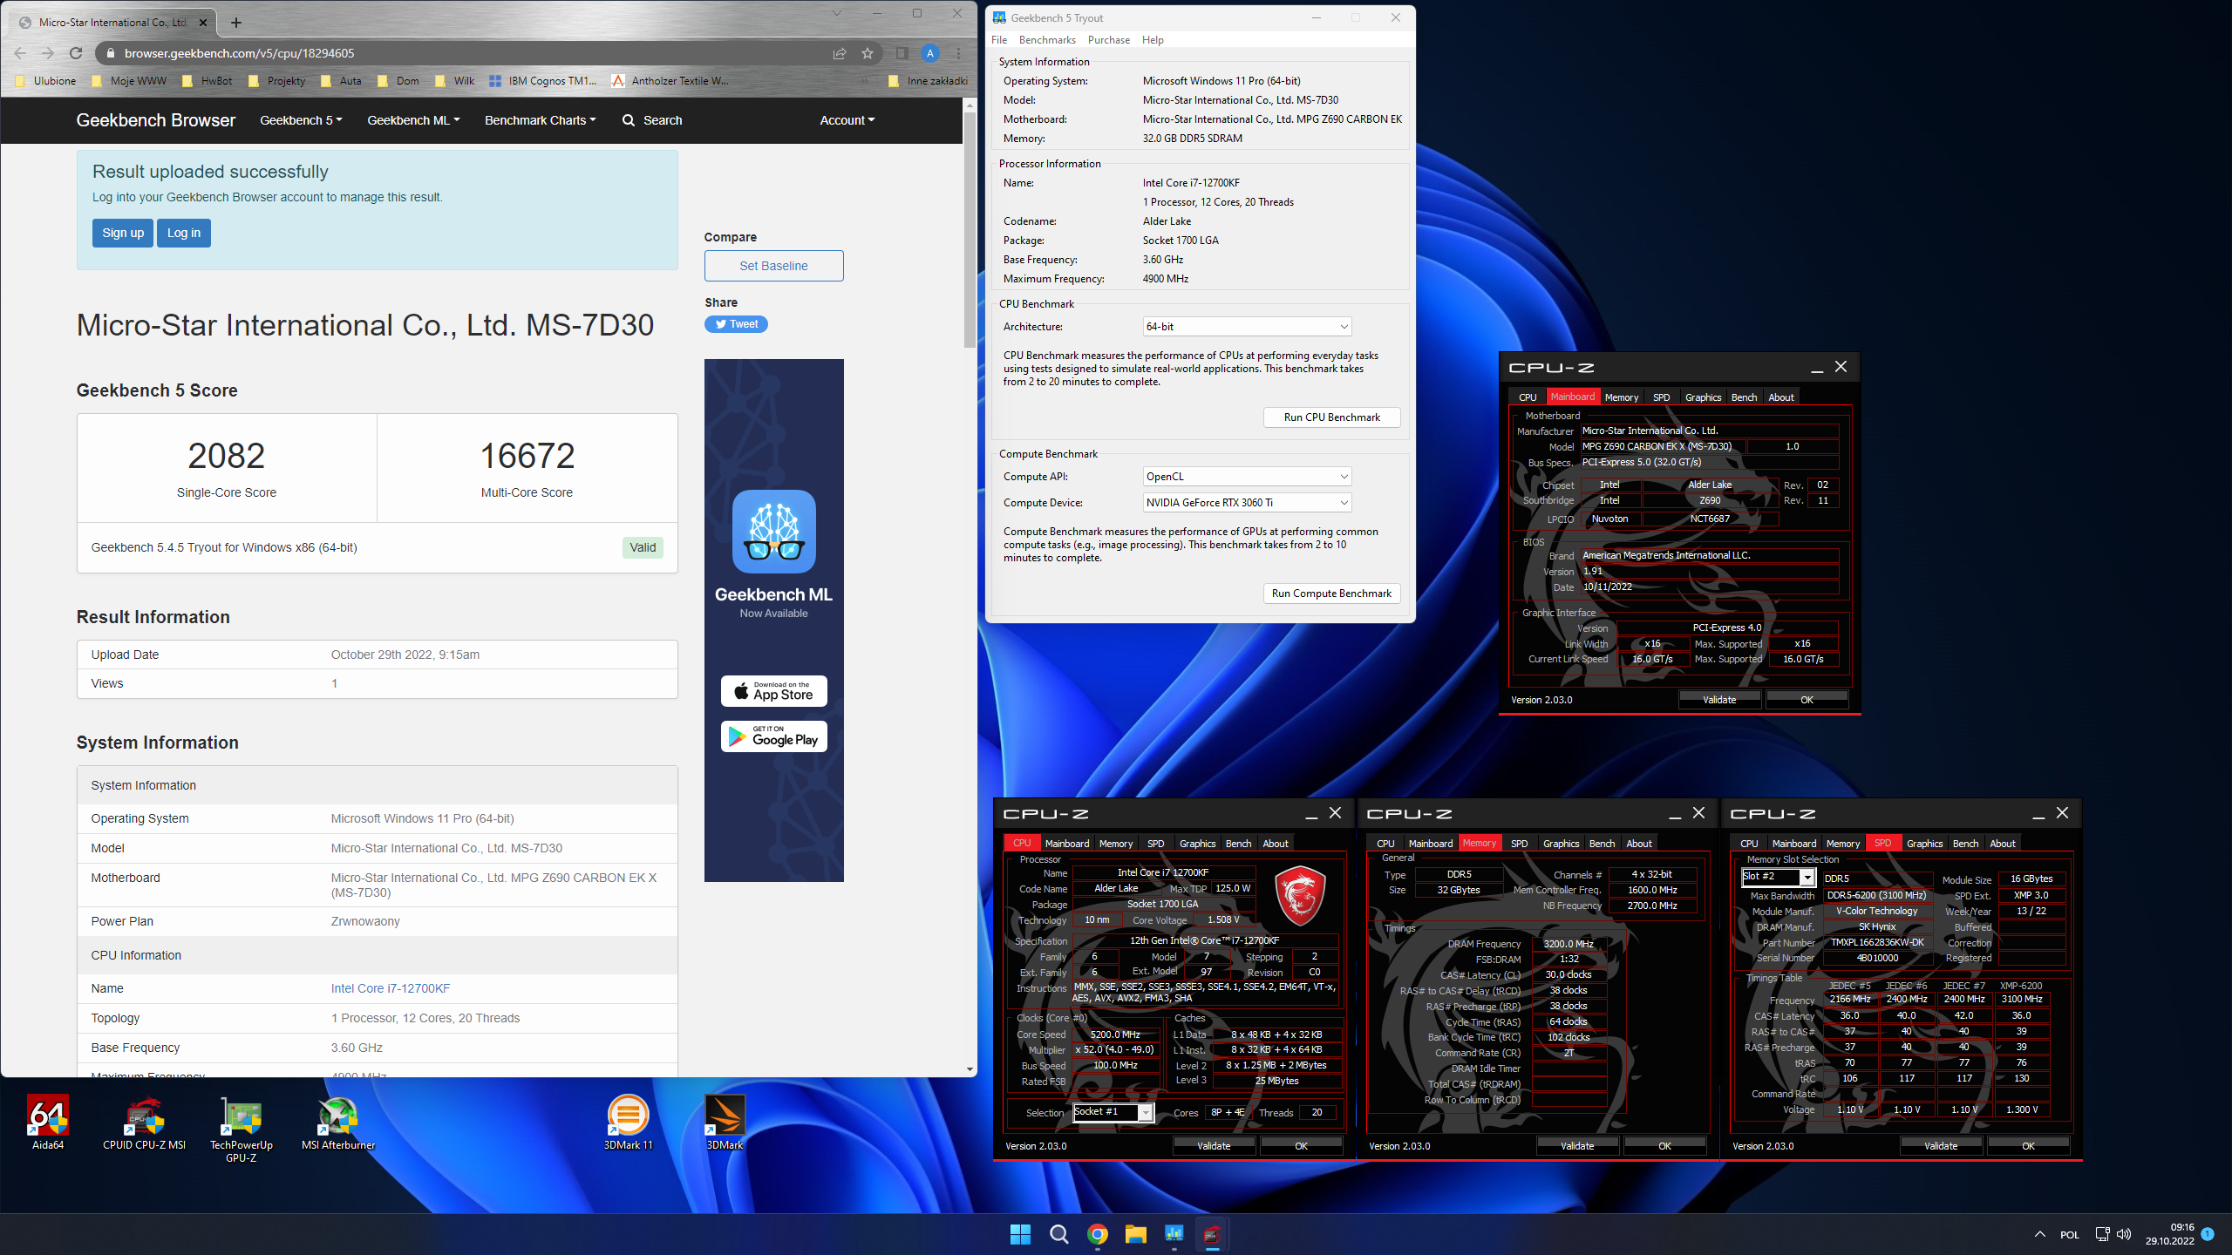Click Run CPU Benchmark
This screenshot has width=2232, height=1255.
1331,417
